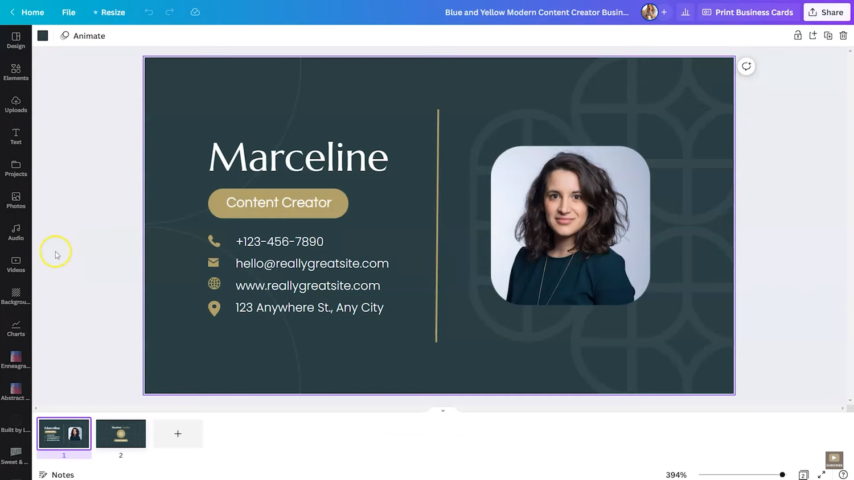
Task: Duplicate the current page
Action: [x=828, y=35]
